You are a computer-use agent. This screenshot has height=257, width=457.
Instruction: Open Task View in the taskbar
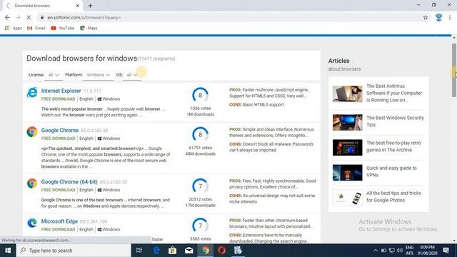[x=139, y=251]
